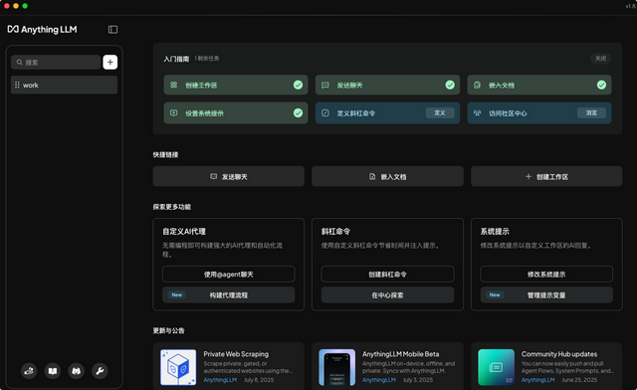Viewport: 637px width, 390px height.
Task: Click the plus icon in 创建工作区 quick link
Action: click(529, 176)
